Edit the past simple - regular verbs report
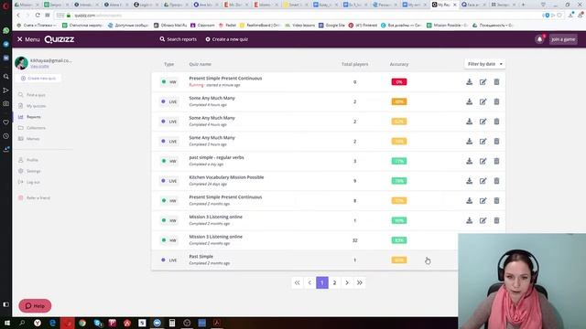 pyautogui.click(x=483, y=161)
